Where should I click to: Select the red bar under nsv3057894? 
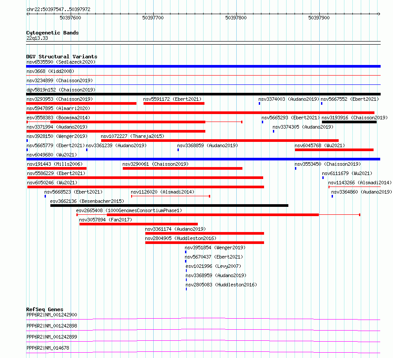139,224
